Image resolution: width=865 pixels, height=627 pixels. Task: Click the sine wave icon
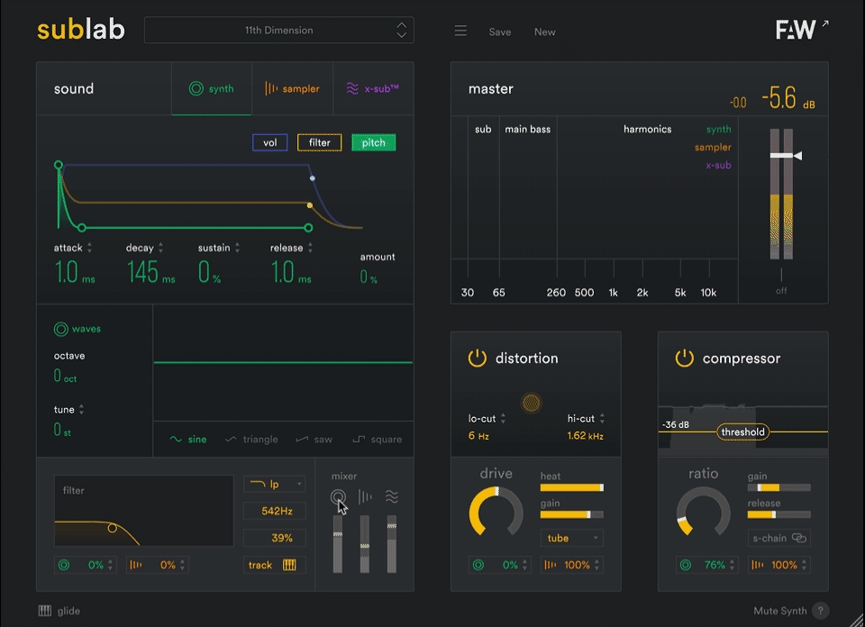pyautogui.click(x=176, y=439)
